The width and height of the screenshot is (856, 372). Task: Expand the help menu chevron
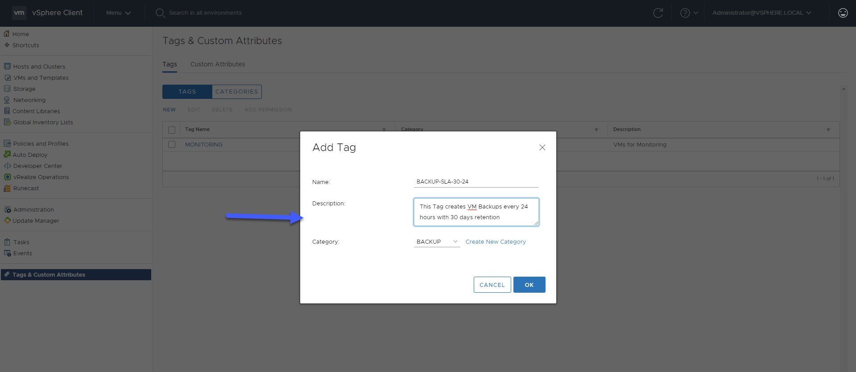(696, 13)
